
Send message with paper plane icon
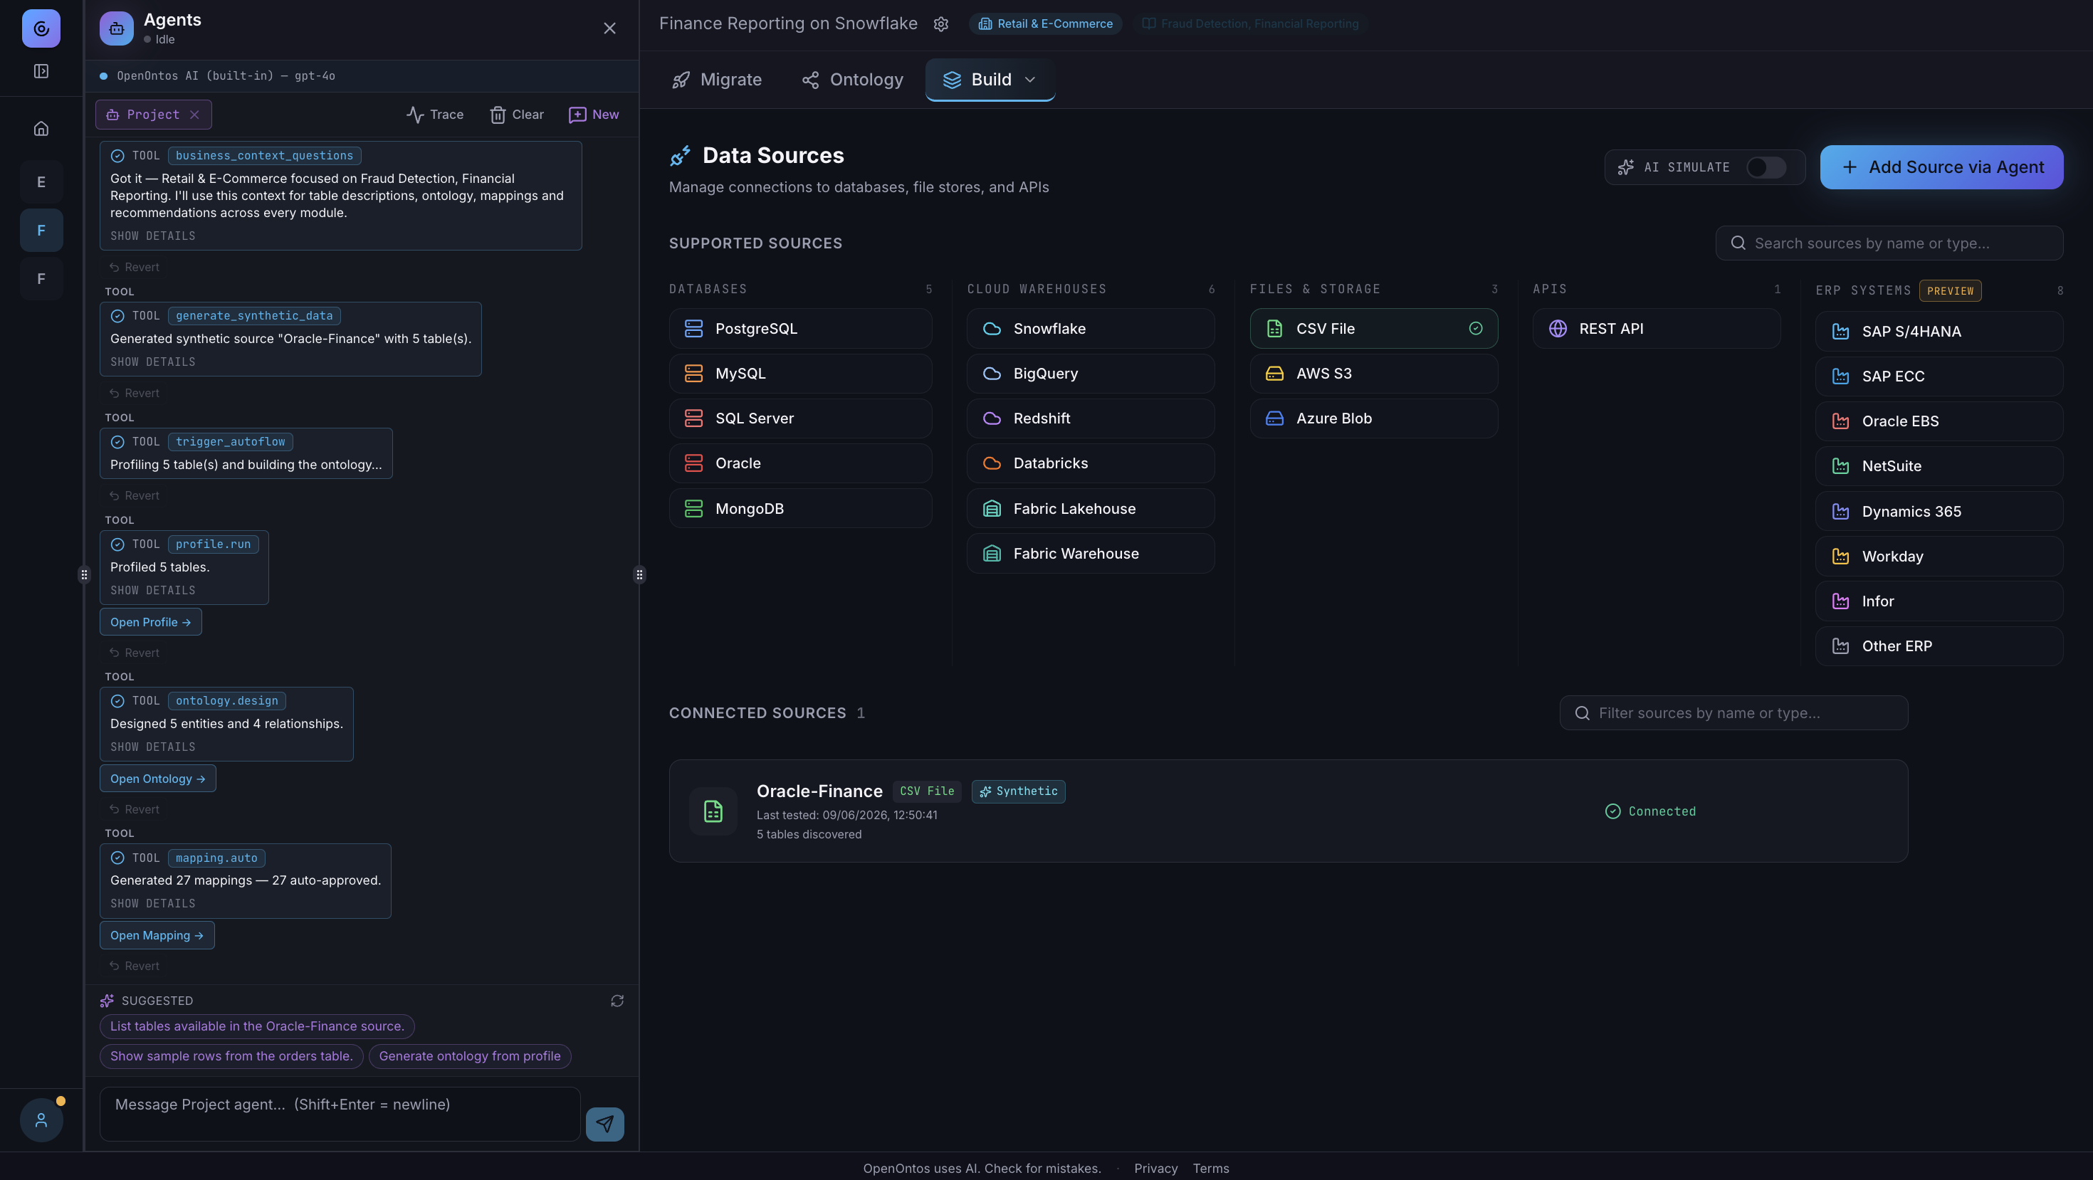click(x=604, y=1124)
